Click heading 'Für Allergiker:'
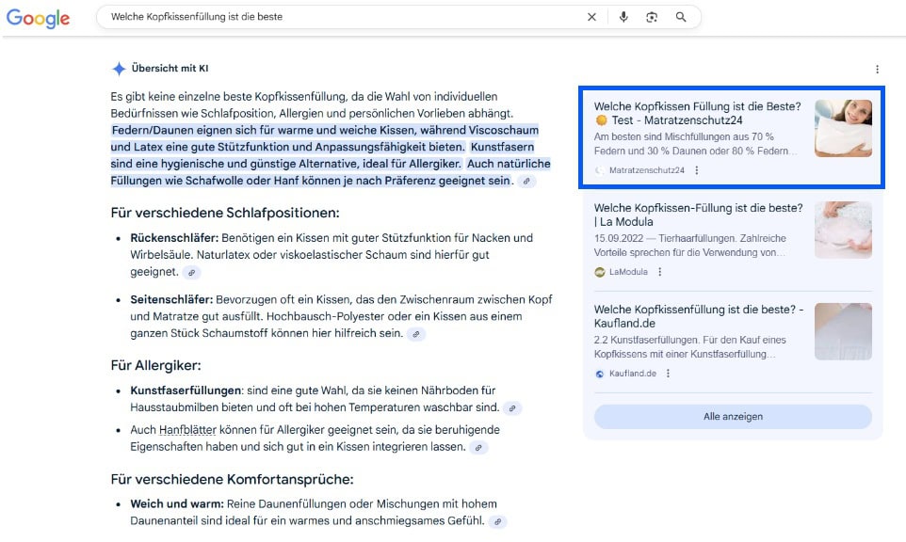 155,365
